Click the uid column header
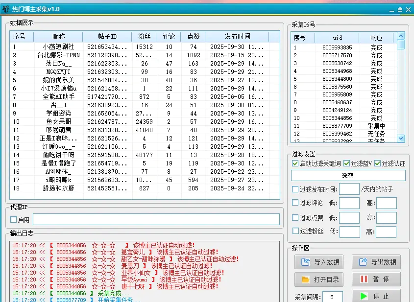This screenshot has height=302, width=414. (337, 38)
